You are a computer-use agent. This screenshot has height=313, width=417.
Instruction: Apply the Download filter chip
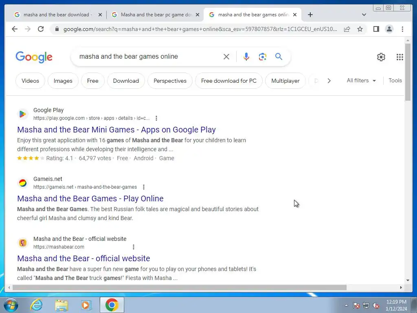(126, 81)
